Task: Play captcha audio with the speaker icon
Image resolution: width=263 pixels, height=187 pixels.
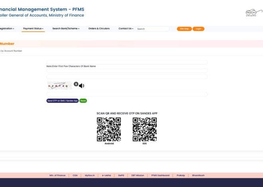Action: point(82,86)
